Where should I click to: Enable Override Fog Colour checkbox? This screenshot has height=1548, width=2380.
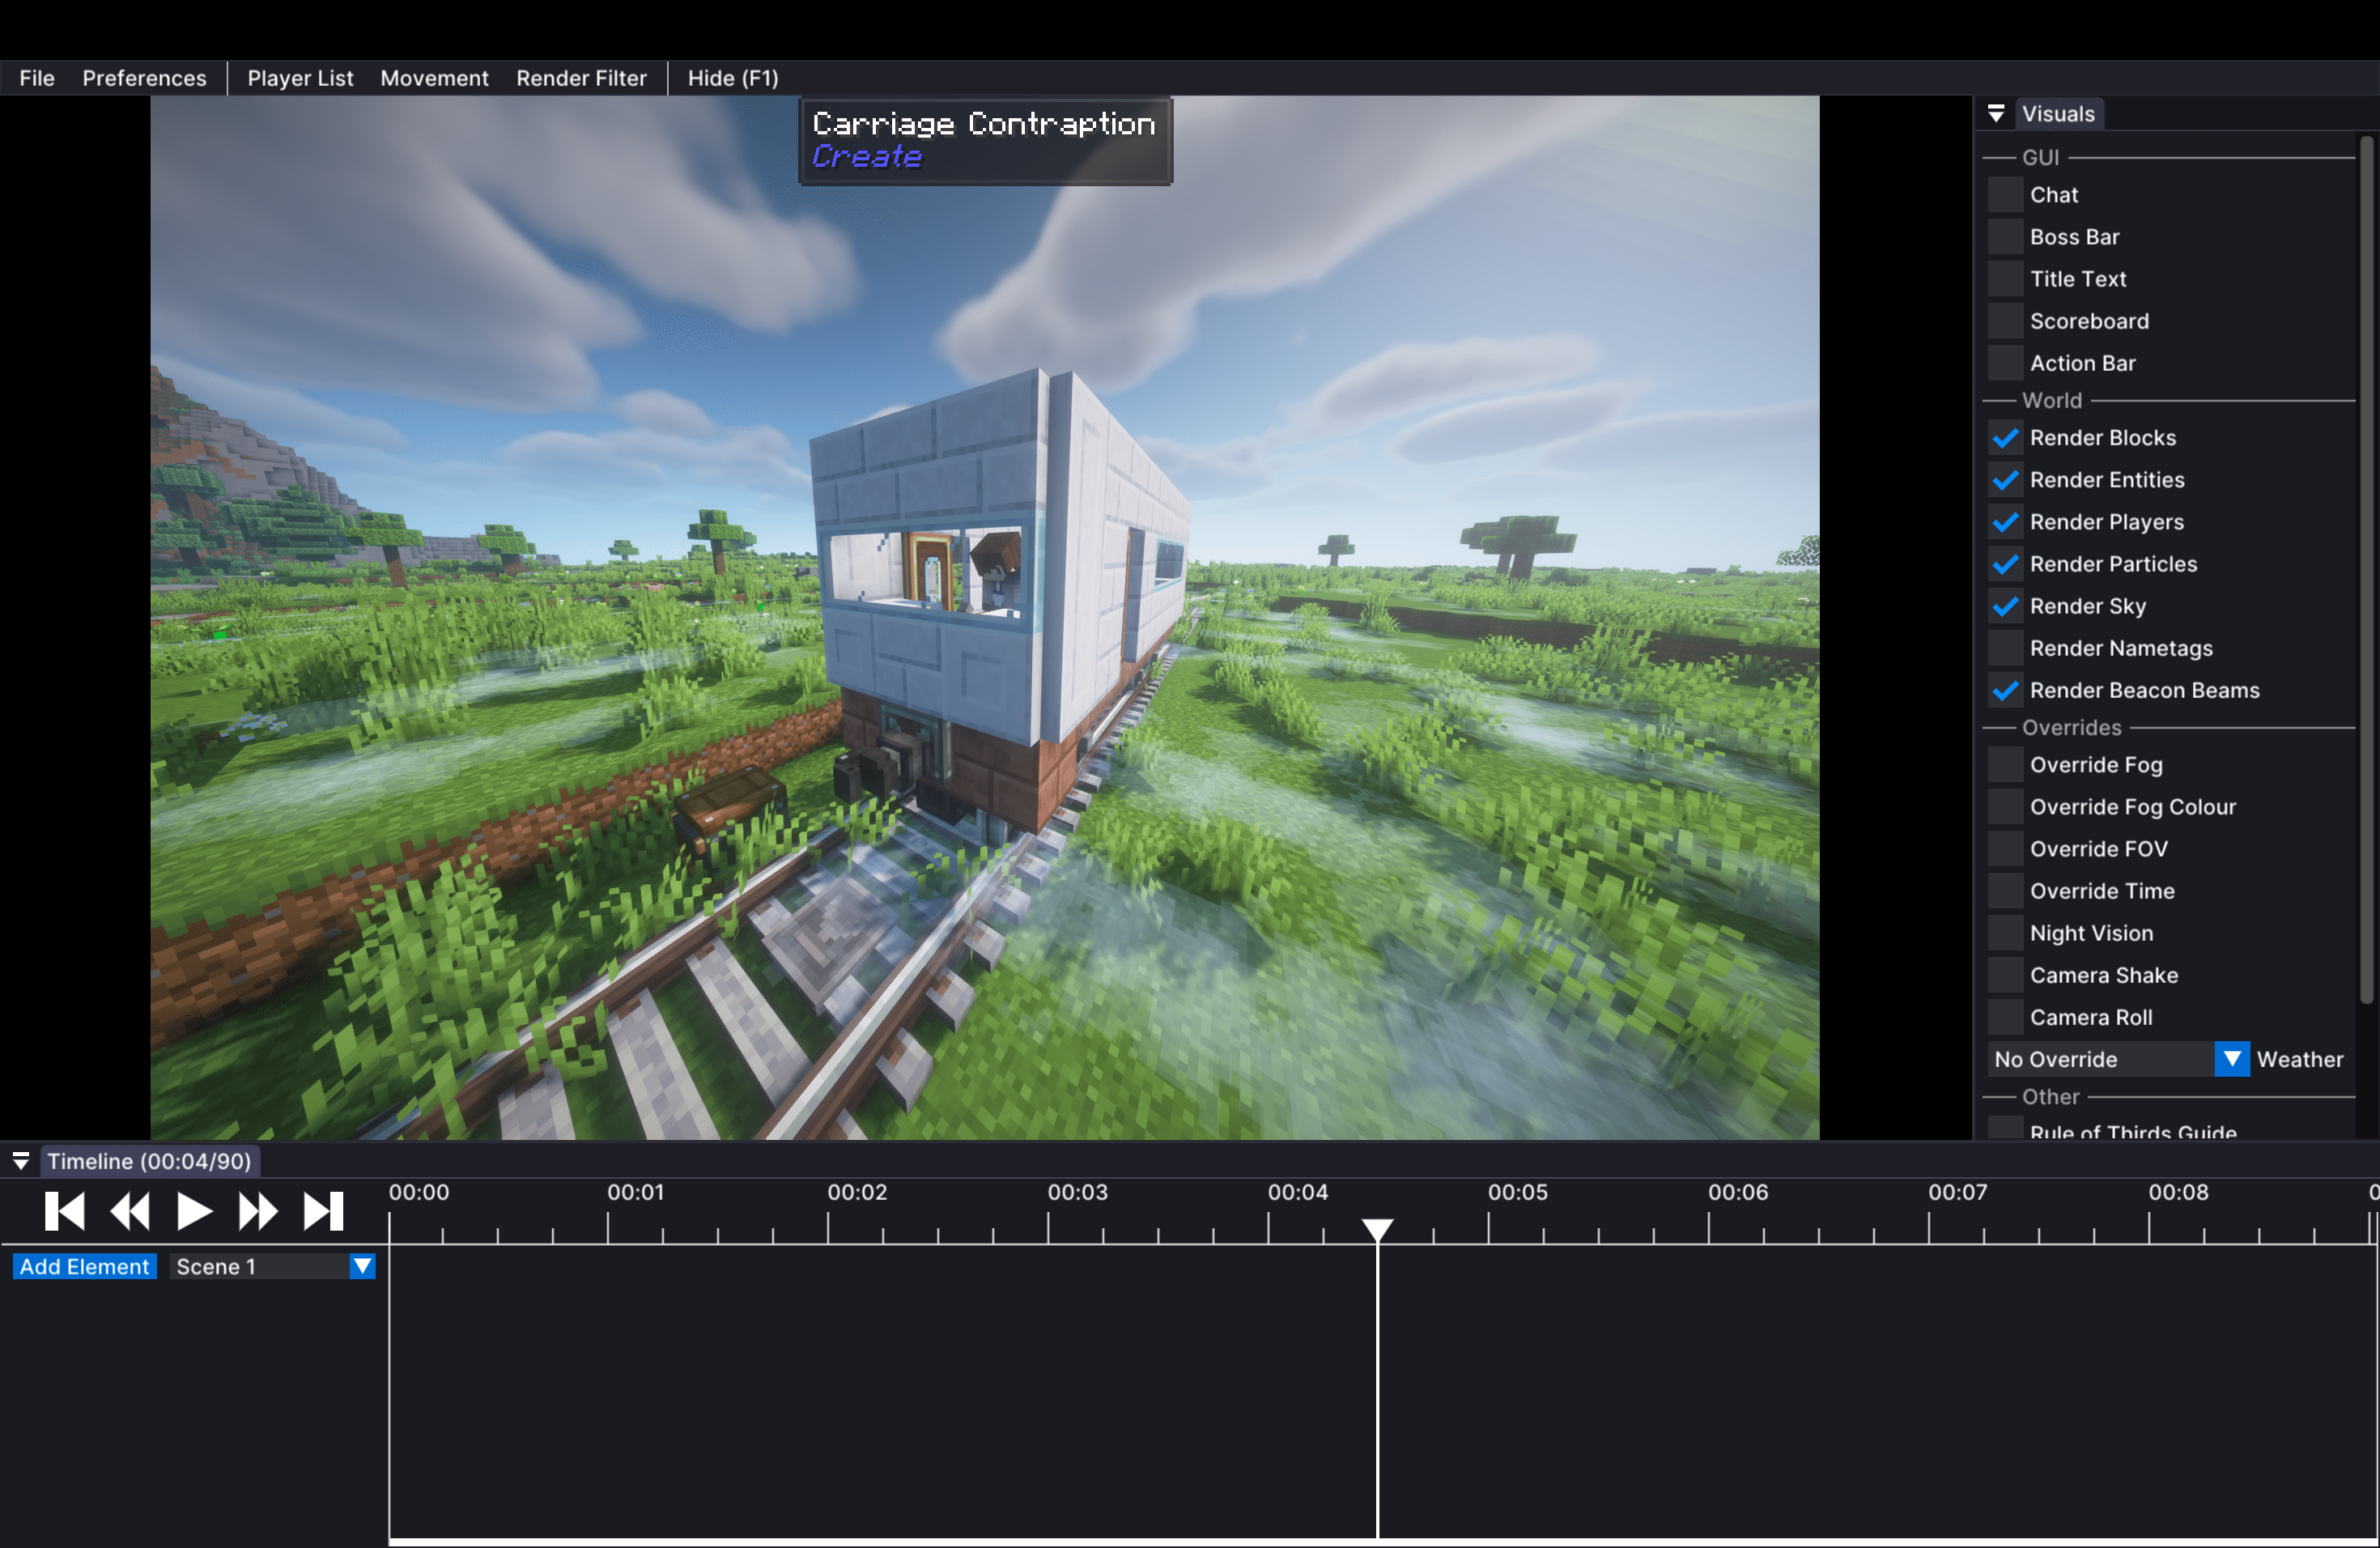pyautogui.click(x=2005, y=807)
